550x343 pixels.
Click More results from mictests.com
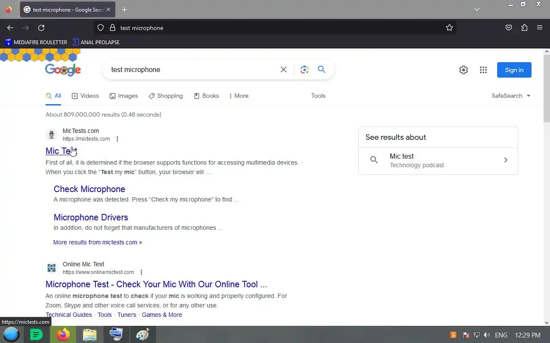[98, 242]
